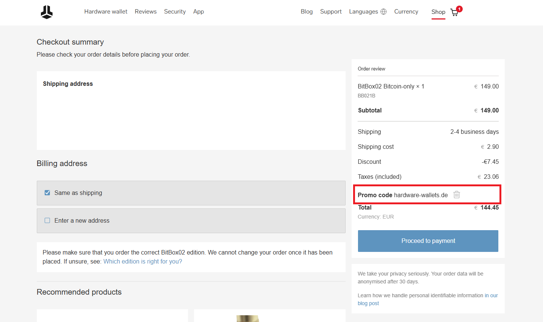Expand the Shop section
This screenshot has width=543, height=322.
pyautogui.click(x=438, y=12)
